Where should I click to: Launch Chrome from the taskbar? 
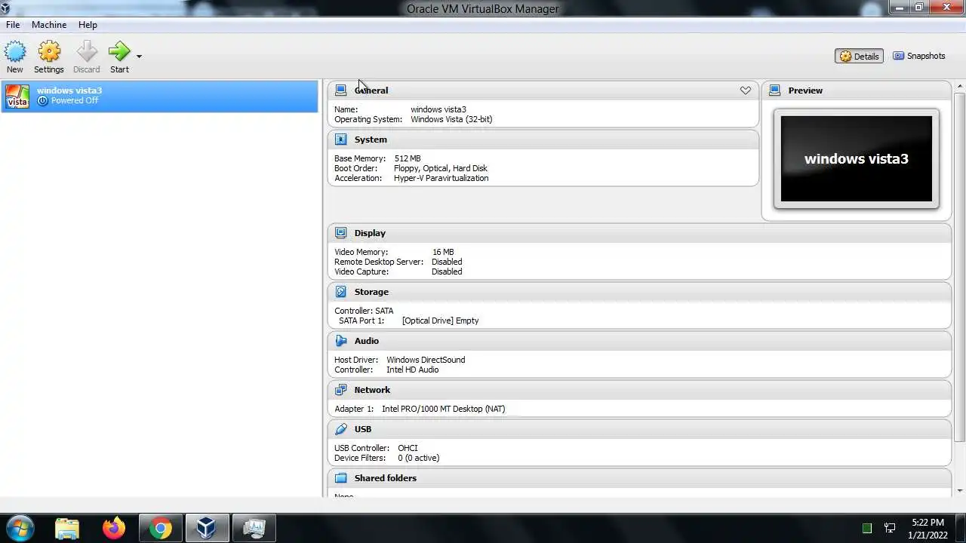tap(160, 528)
